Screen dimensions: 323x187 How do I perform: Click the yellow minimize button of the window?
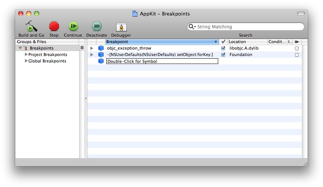coord(29,14)
